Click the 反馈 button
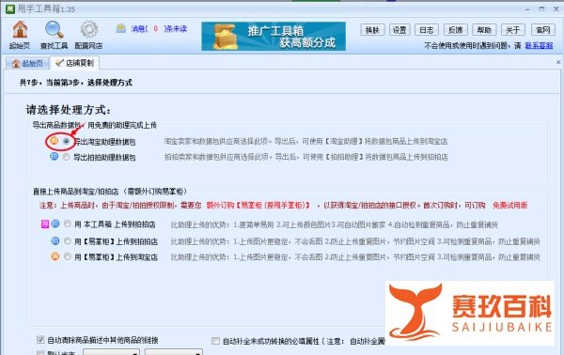Image resolution: width=564 pixels, height=355 pixels. (x=455, y=30)
